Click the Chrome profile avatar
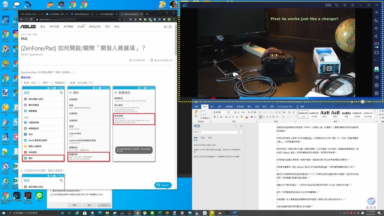The image size is (384, 216). (169, 19)
